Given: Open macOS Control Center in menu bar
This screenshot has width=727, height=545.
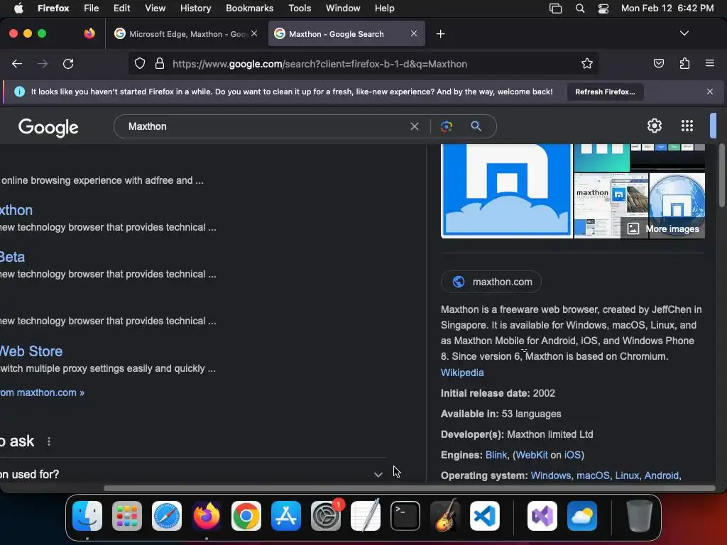Looking at the screenshot, I should pos(603,8).
